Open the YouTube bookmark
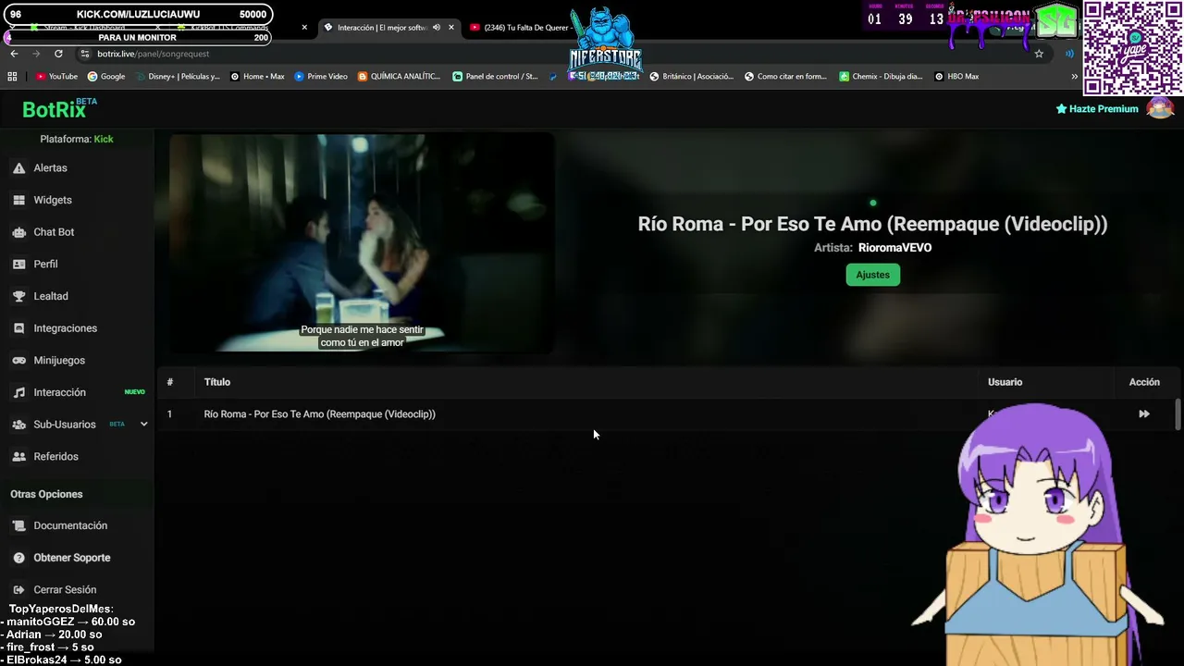The image size is (1184, 666). coord(56,77)
